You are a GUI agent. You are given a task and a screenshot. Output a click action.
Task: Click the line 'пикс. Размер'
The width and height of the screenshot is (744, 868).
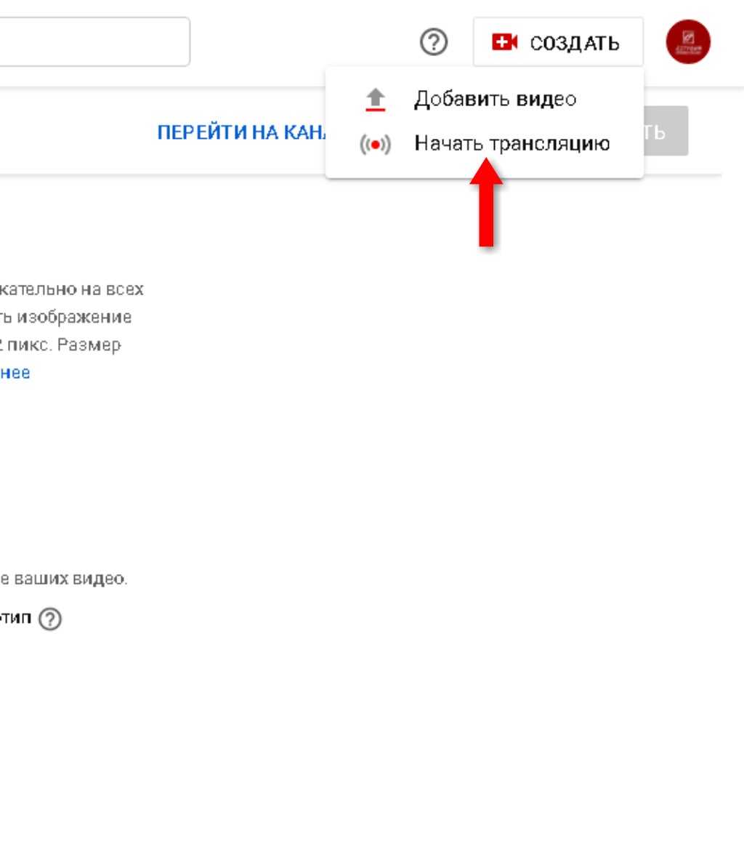pyautogui.click(x=60, y=345)
